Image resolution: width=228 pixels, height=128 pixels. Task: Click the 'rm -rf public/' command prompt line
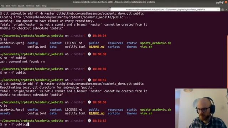(x=15, y=124)
